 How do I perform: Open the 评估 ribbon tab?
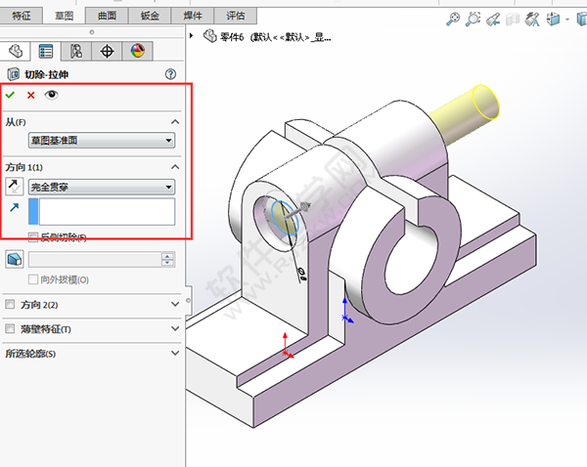pyautogui.click(x=236, y=16)
